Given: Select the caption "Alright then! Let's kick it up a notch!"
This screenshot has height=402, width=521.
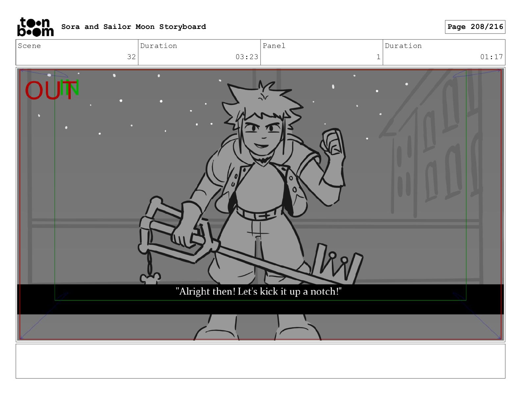Looking at the screenshot, I should click(x=259, y=291).
